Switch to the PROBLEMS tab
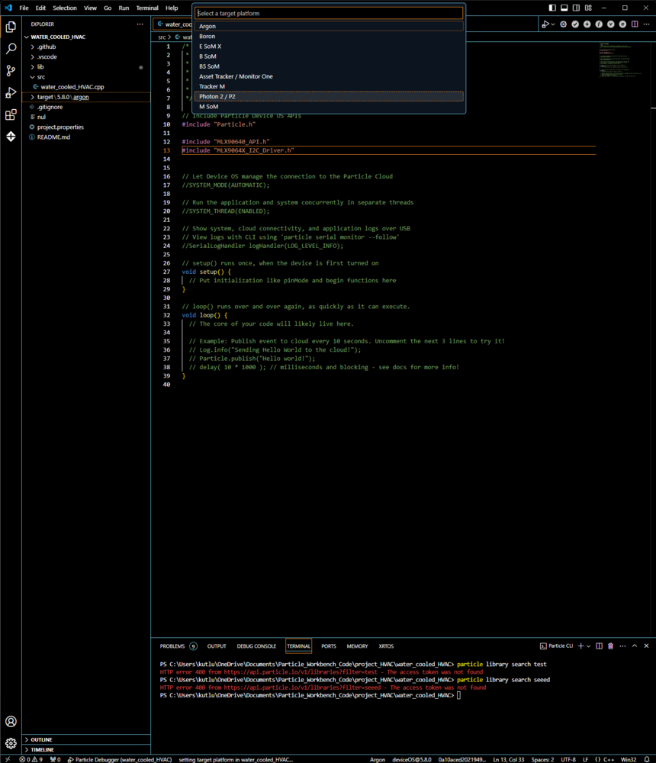The height and width of the screenshot is (763, 656). click(x=172, y=646)
